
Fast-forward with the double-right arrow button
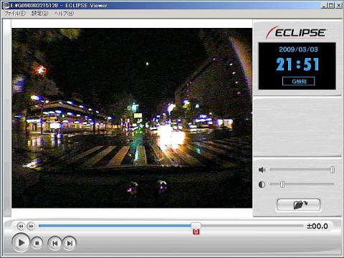point(31,226)
